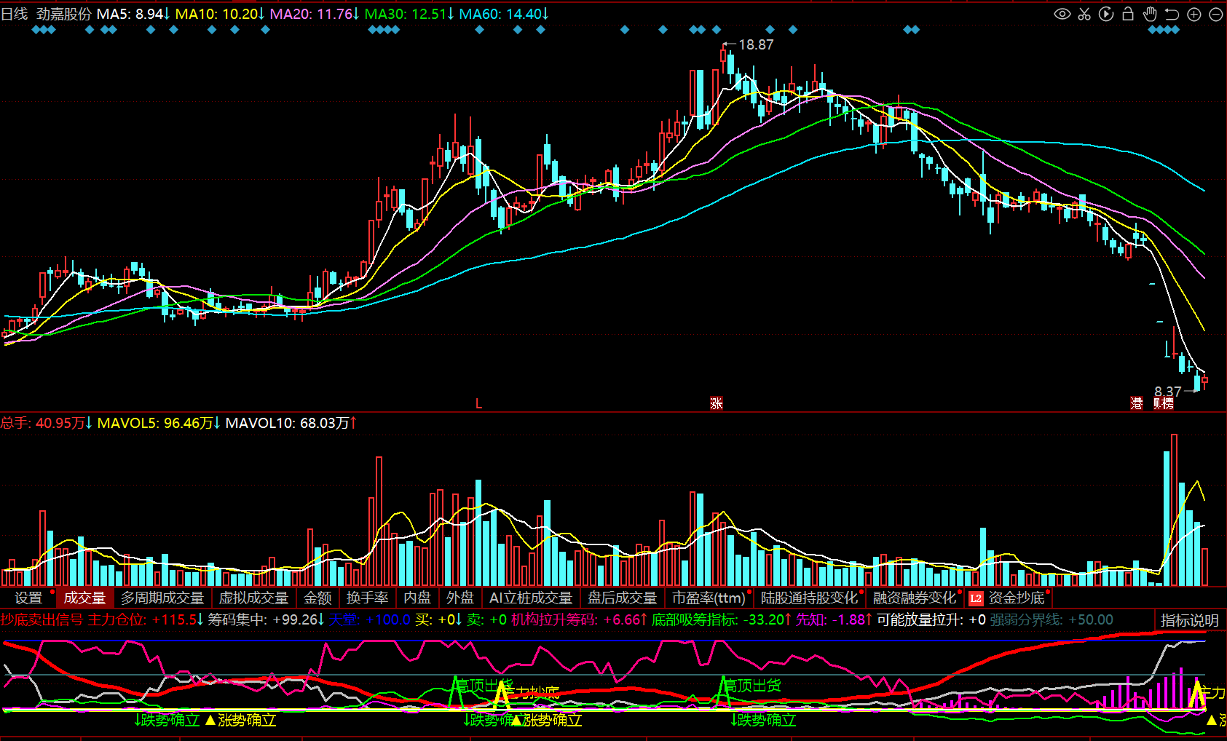Image resolution: width=1227 pixels, height=741 pixels.
Task: Click the L marker on the timeline
Action: pyautogui.click(x=478, y=403)
